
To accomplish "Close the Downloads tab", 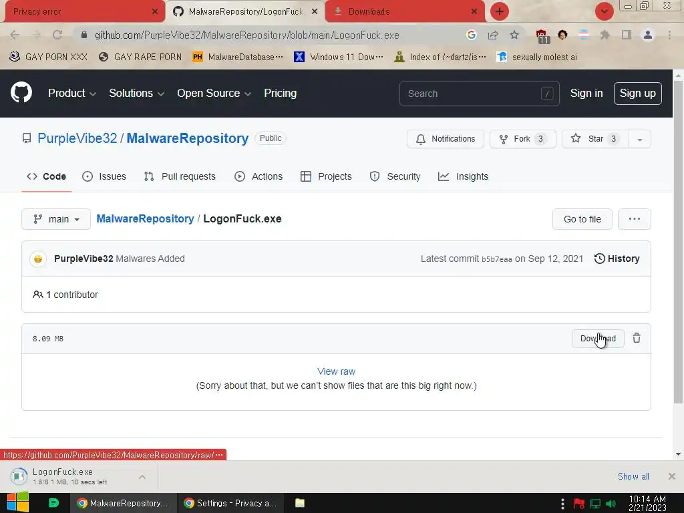I will pyautogui.click(x=474, y=11).
